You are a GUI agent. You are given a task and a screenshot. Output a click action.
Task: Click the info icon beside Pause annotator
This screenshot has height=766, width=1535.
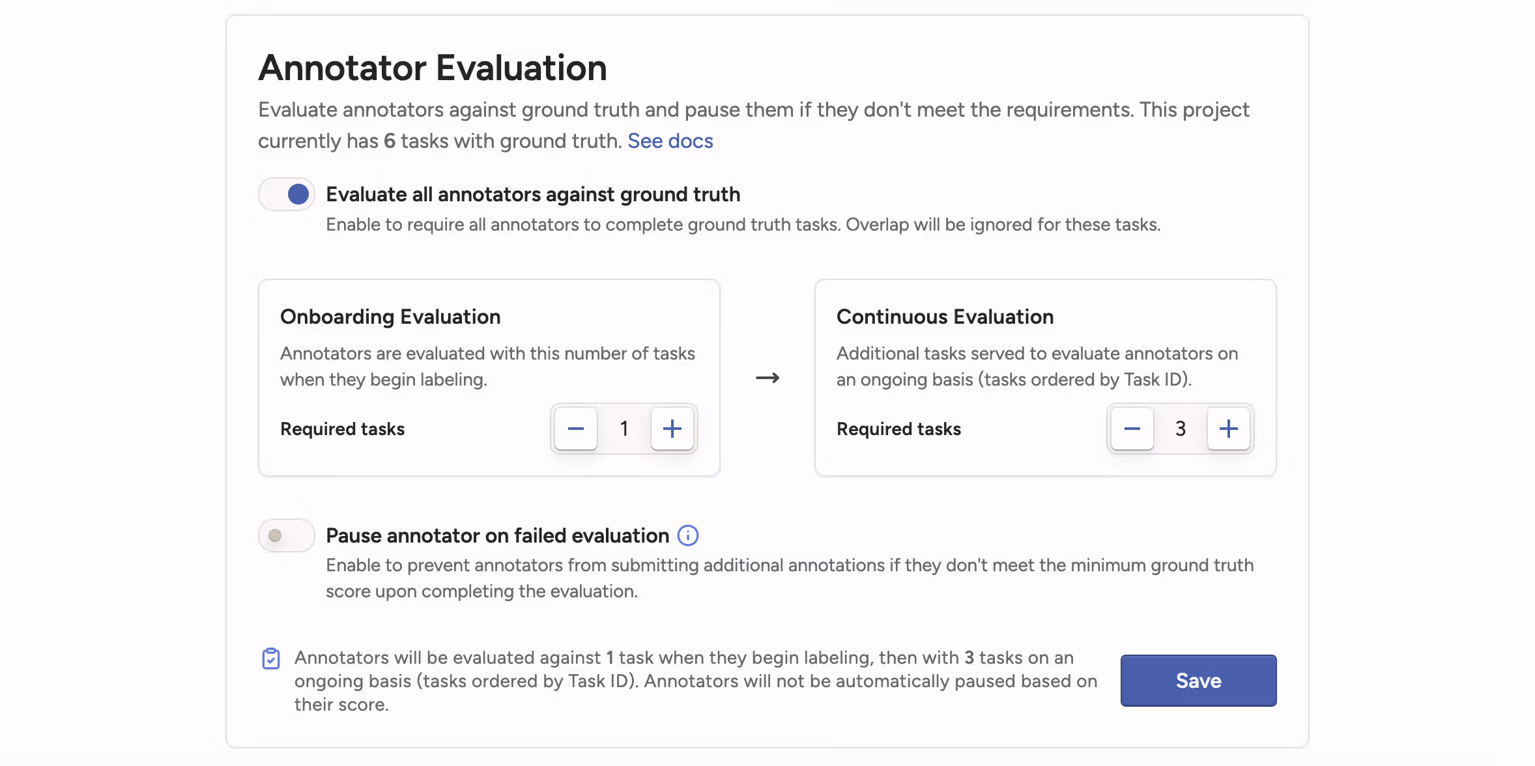(688, 535)
